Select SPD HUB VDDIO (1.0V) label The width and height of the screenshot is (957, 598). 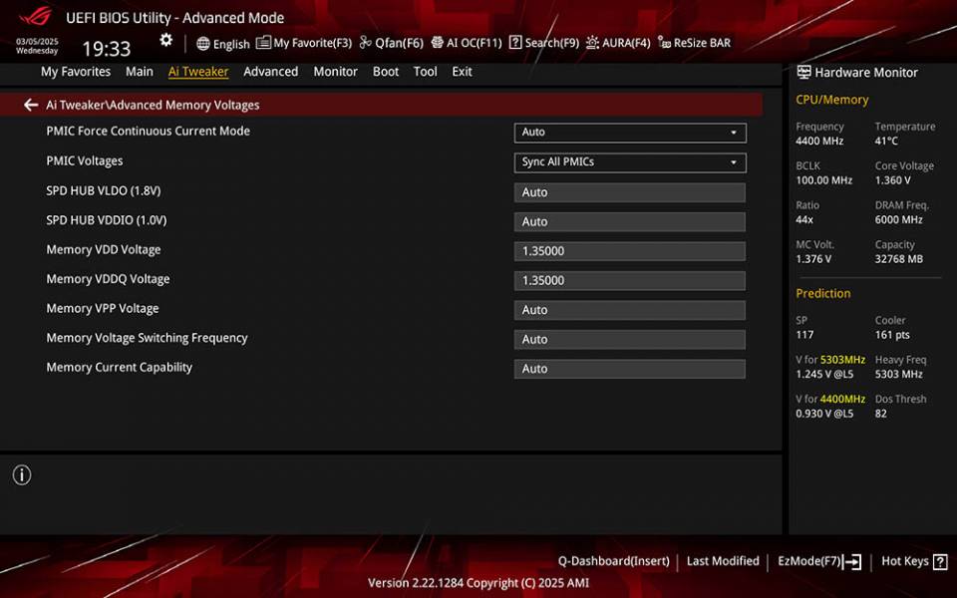click(107, 219)
